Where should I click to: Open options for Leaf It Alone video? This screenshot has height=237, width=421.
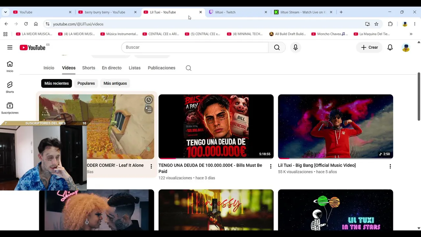click(x=151, y=167)
